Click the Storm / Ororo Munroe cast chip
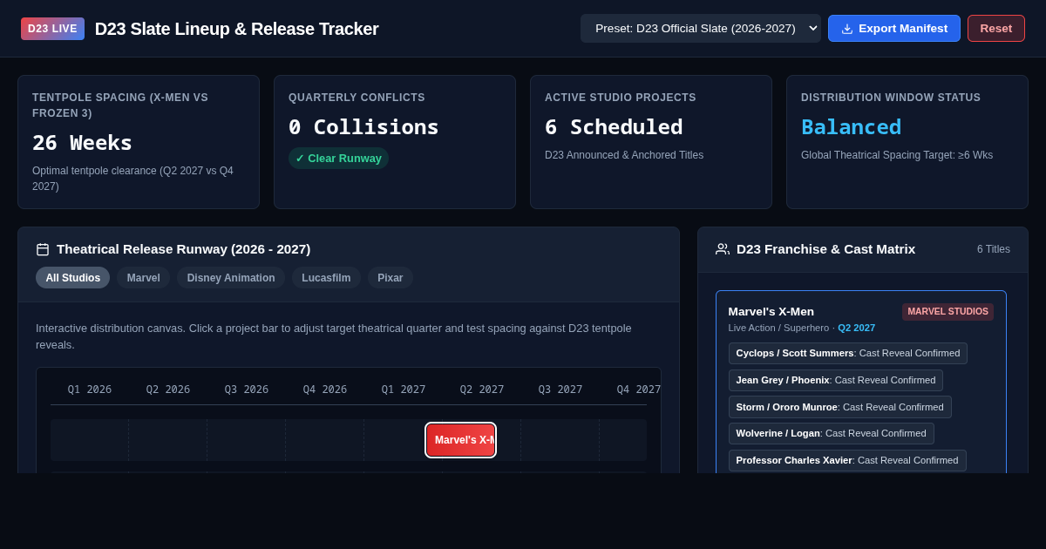 (x=840, y=407)
